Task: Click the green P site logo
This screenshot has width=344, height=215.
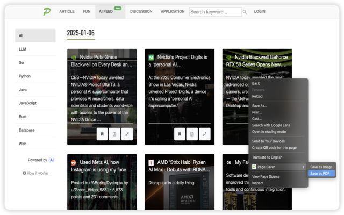Action: pyautogui.click(x=47, y=11)
